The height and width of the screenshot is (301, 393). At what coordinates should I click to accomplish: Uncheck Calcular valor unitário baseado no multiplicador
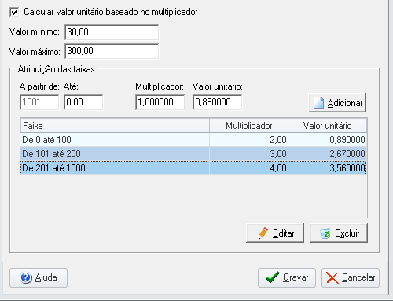click(x=14, y=12)
